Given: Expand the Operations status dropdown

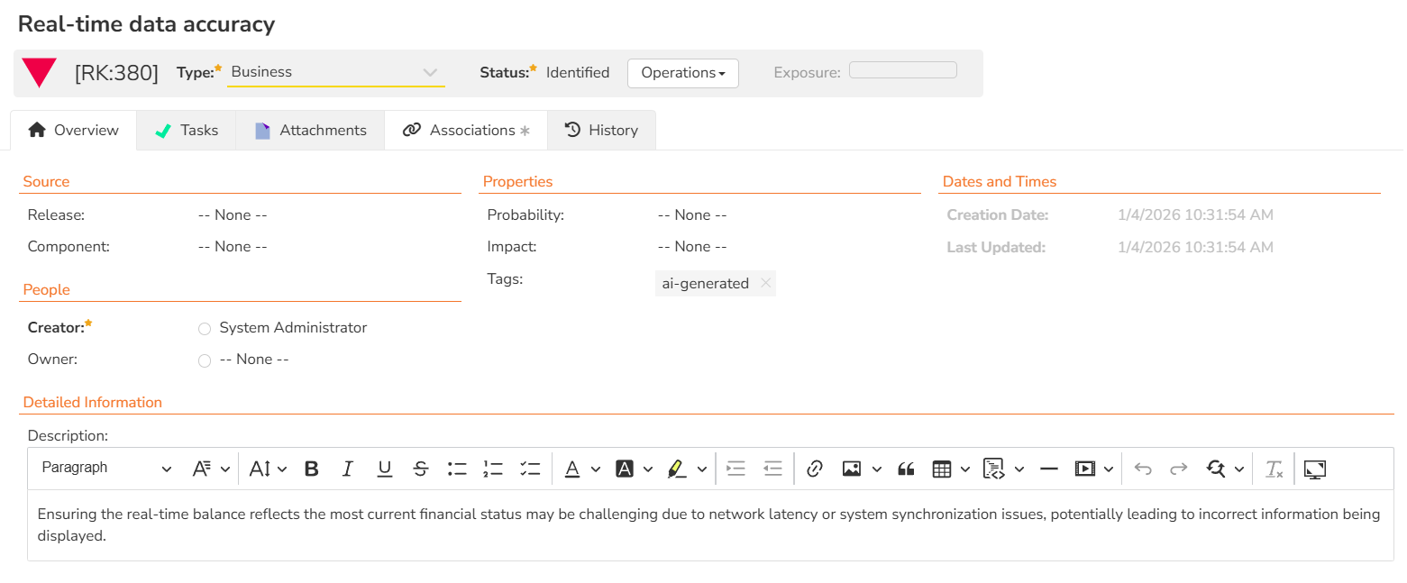Looking at the screenshot, I should click(x=682, y=73).
